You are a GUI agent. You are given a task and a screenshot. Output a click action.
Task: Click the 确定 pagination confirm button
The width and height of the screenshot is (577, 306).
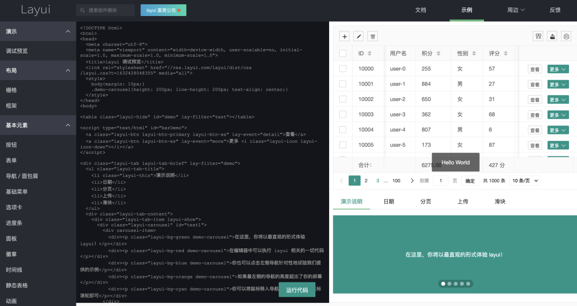pos(470,181)
